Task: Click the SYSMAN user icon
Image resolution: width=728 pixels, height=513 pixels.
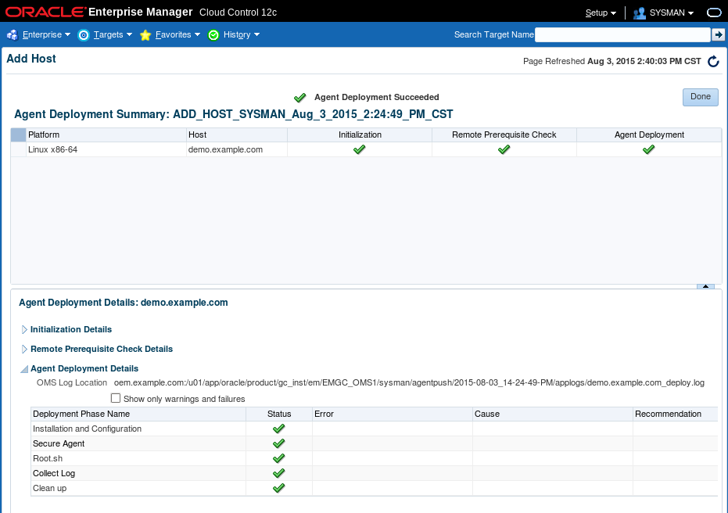Action: click(x=640, y=13)
